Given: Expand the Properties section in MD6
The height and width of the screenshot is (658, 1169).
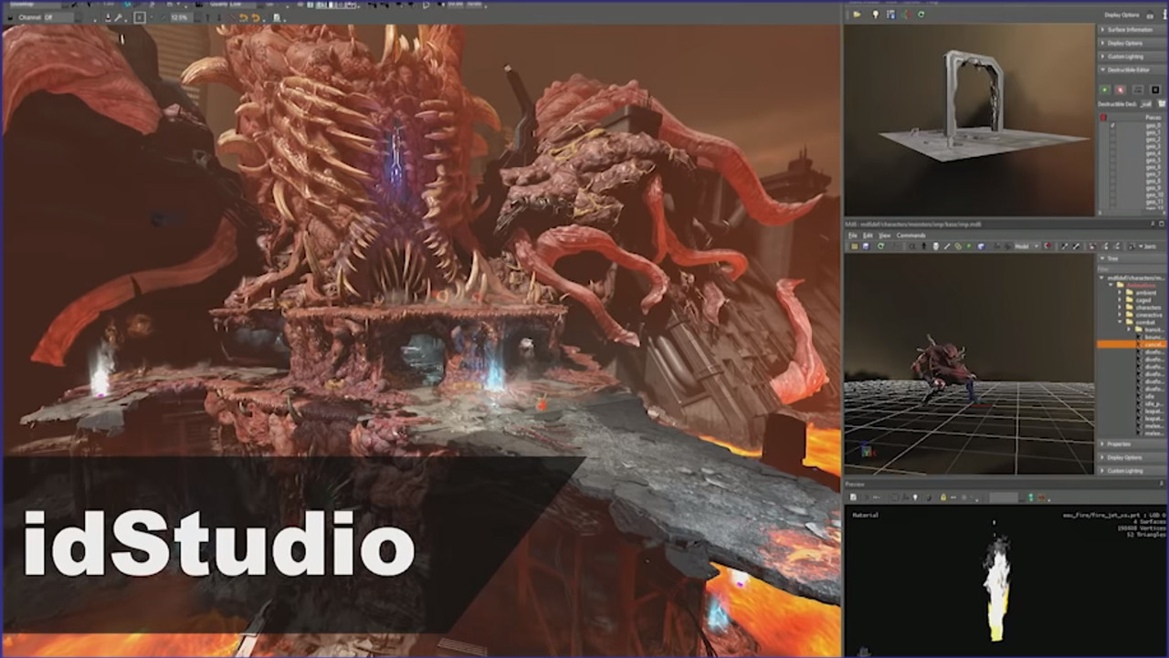Looking at the screenshot, I should click(x=1132, y=444).
